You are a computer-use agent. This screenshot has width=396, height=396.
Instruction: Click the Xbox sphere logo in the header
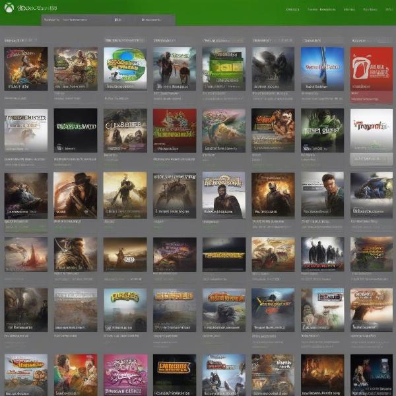[x=9, y=7]
